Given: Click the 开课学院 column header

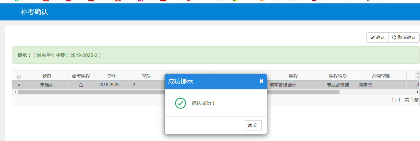Looking at the screenshot, I should [381, 76].
